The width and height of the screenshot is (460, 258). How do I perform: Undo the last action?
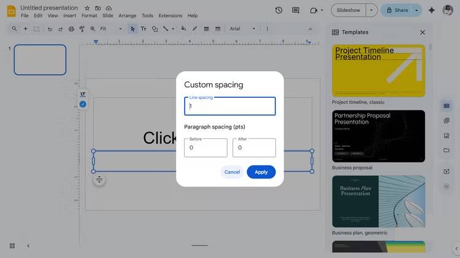50,29
